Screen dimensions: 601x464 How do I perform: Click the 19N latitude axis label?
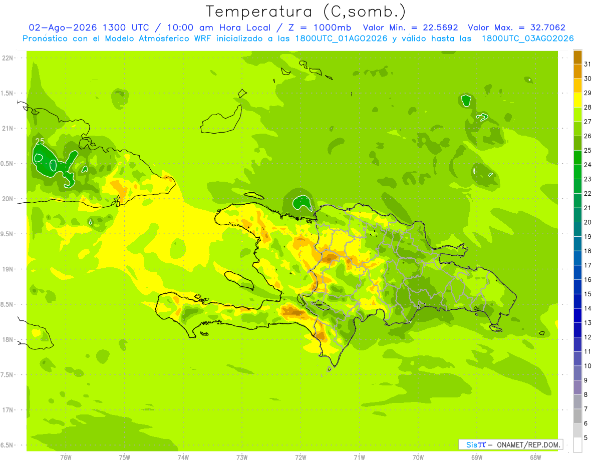point(8,269)
